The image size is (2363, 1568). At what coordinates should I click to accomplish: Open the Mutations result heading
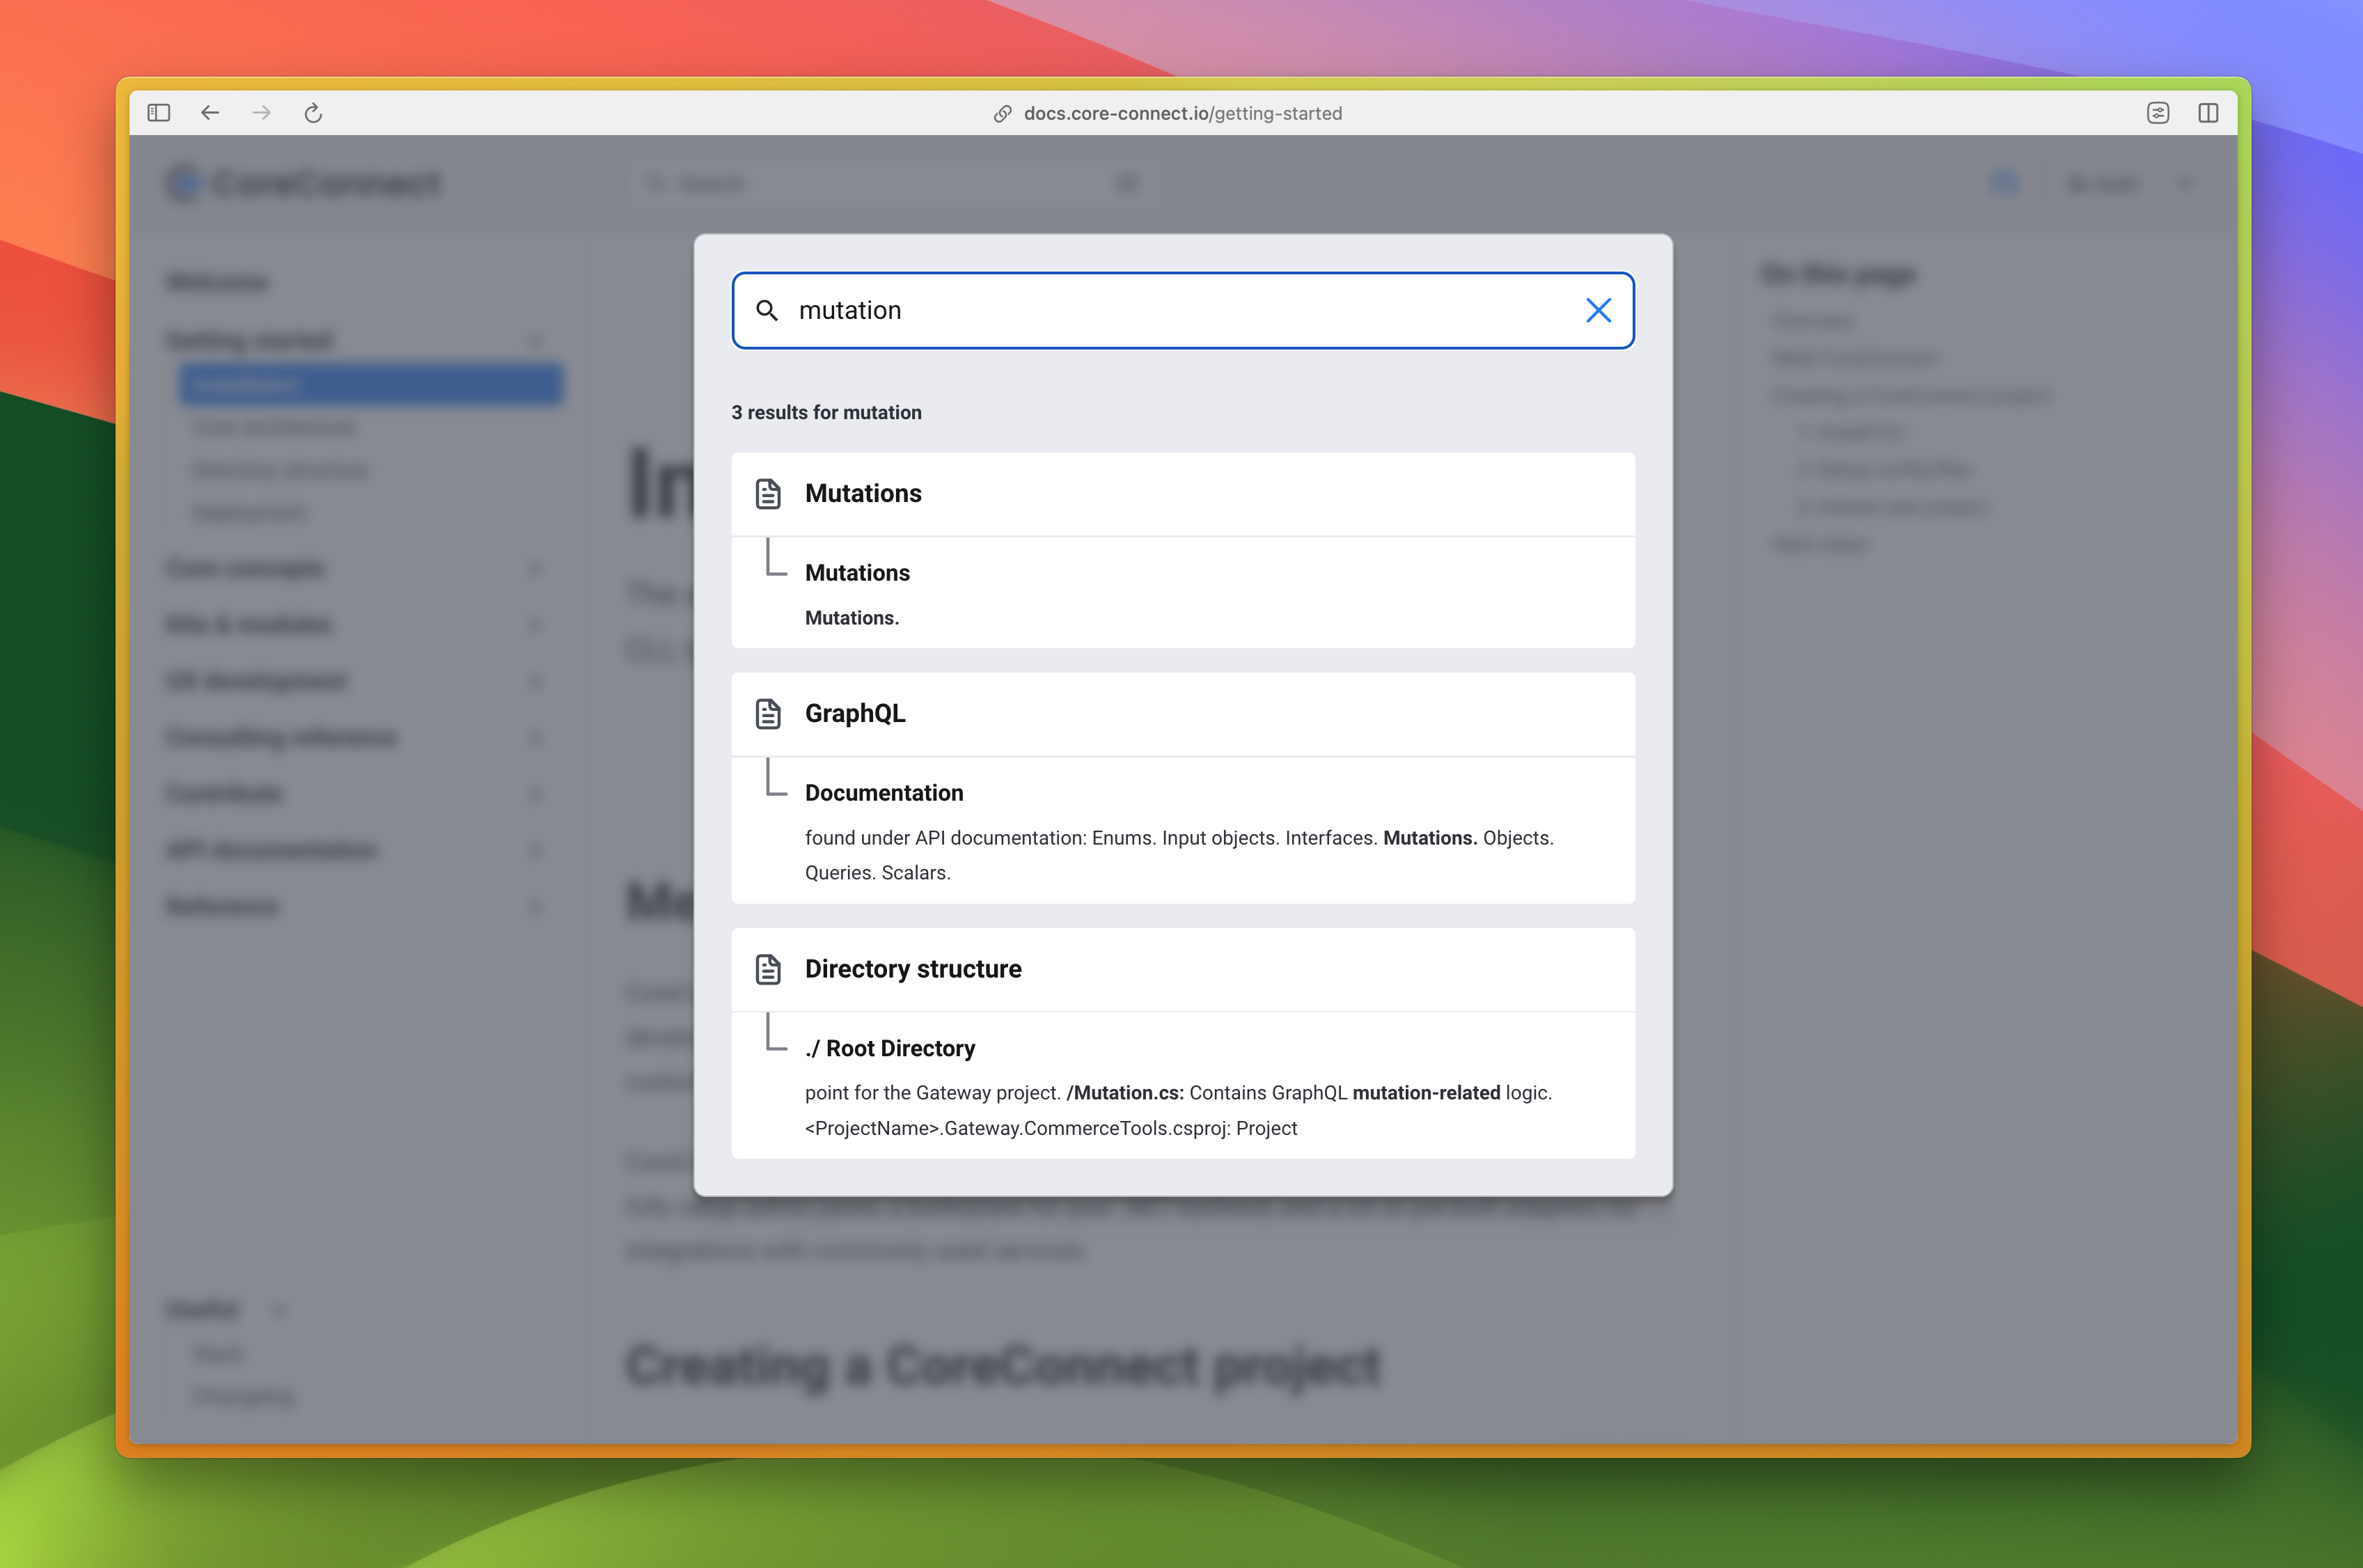pyautogui.click(x=863, y=494)
